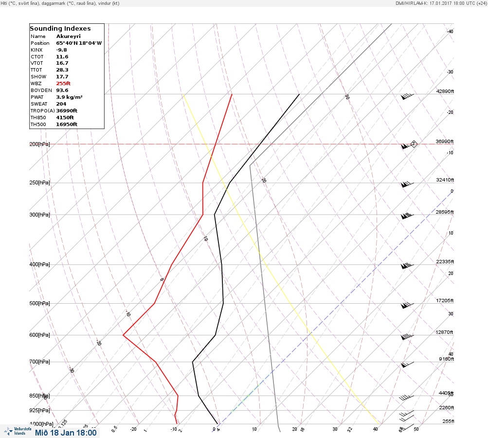Select the 32410ft altitude label
The height and width of the screenshot is (438, 488).
coord(445,180)
